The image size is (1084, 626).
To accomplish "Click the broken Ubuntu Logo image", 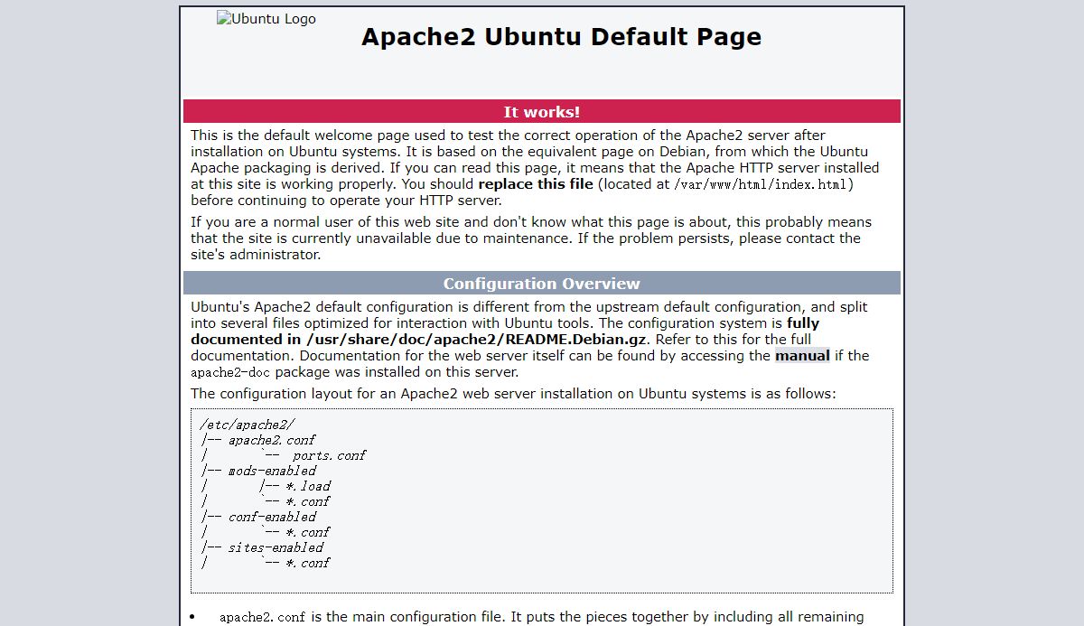I will 266,19.
